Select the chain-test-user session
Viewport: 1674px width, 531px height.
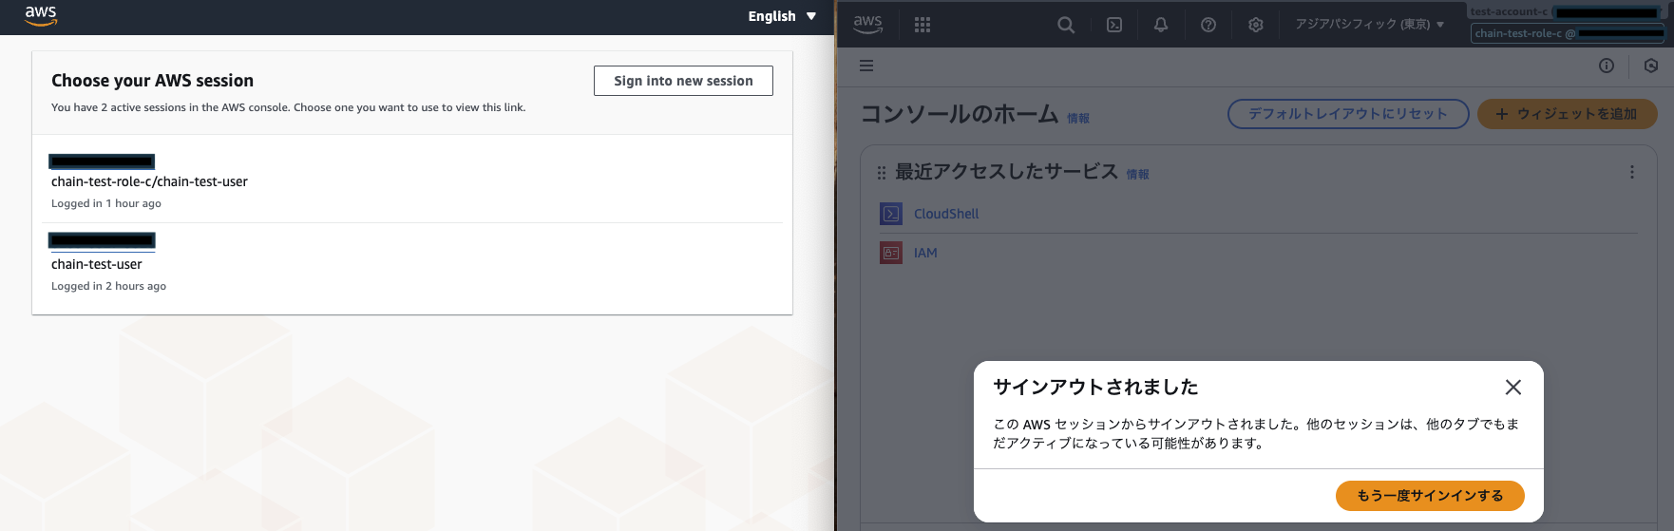point(97,264)
